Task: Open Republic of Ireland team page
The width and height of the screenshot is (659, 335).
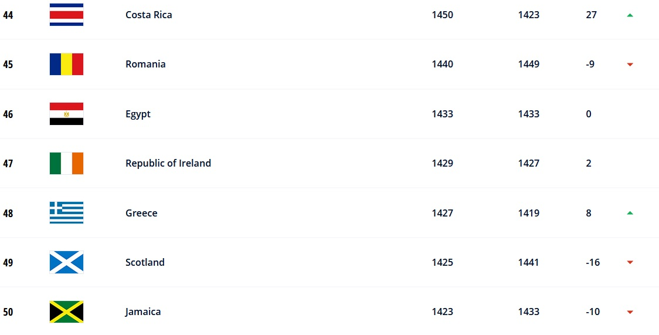Action: point(168,163)
